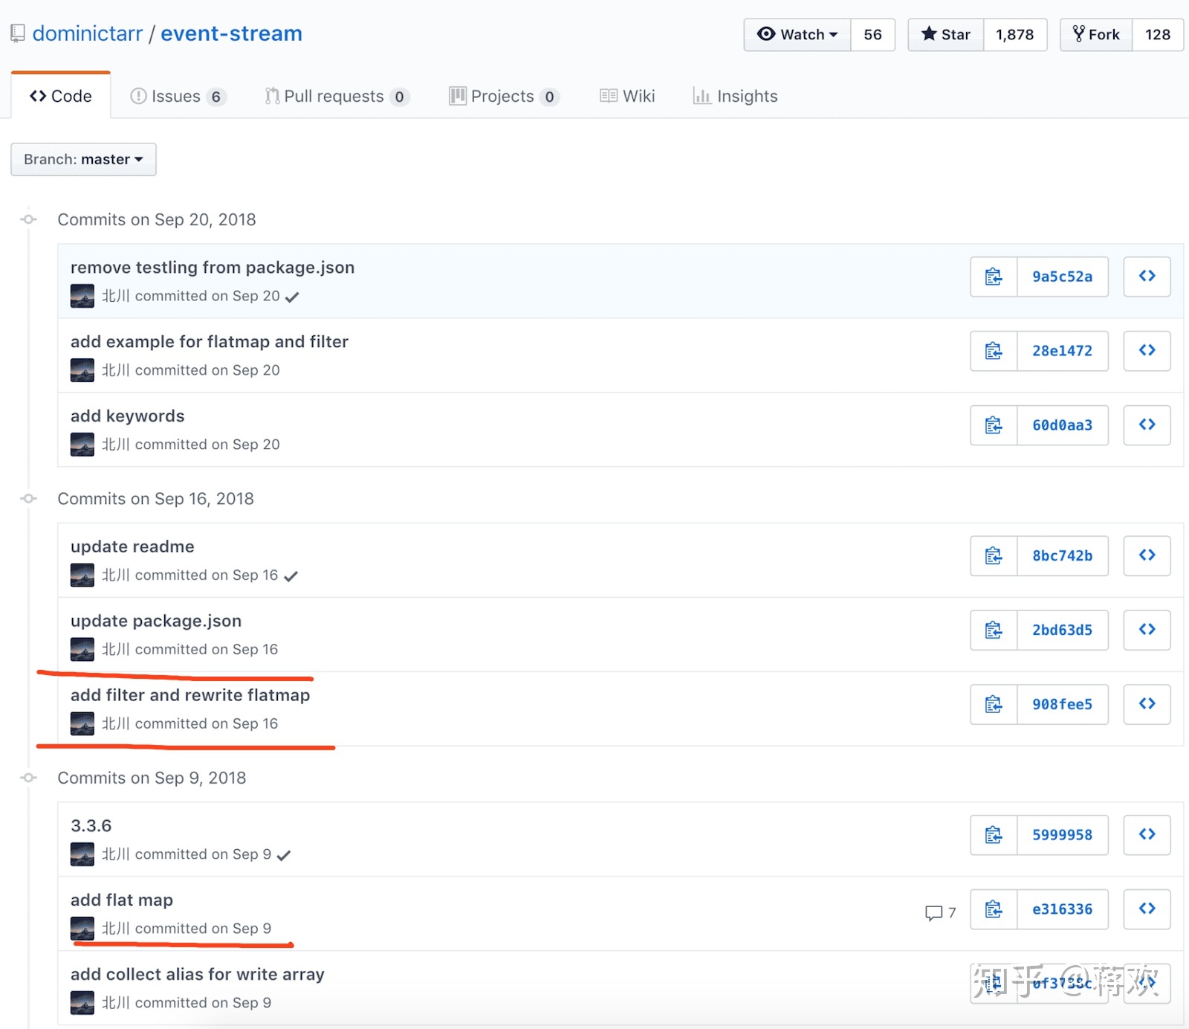Open the Branch: master dropdown
The image size is (1189, 1029).
point(83,159)
